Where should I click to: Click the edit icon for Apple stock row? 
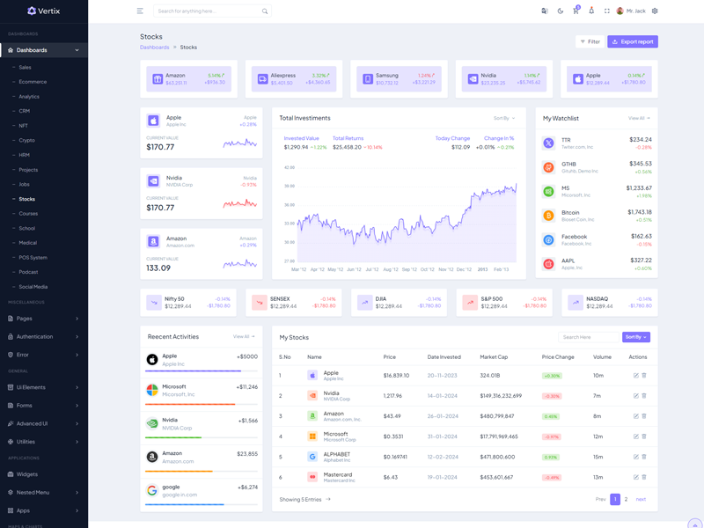click(636, 376)
